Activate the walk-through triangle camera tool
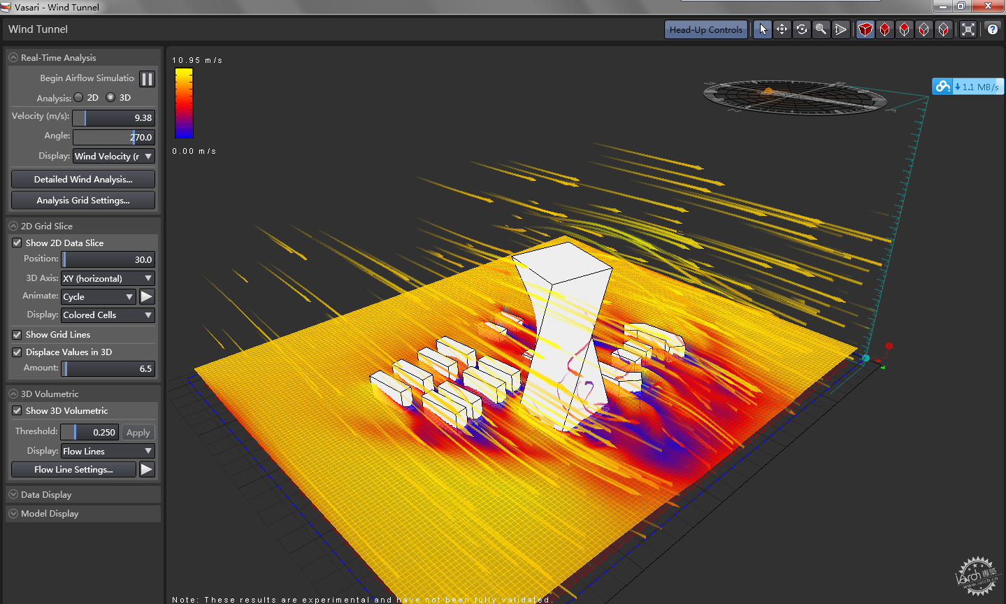Image resolution: width=1006 pixels, height=604 pixels. click(x=841, y=29)
